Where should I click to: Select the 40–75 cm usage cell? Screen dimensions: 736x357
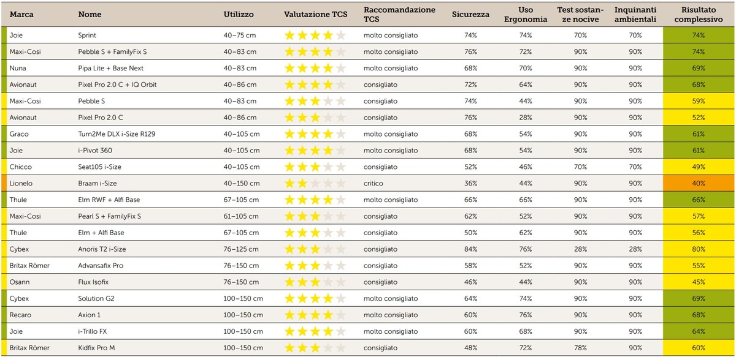pyautogui.click(x=239, y=36)
